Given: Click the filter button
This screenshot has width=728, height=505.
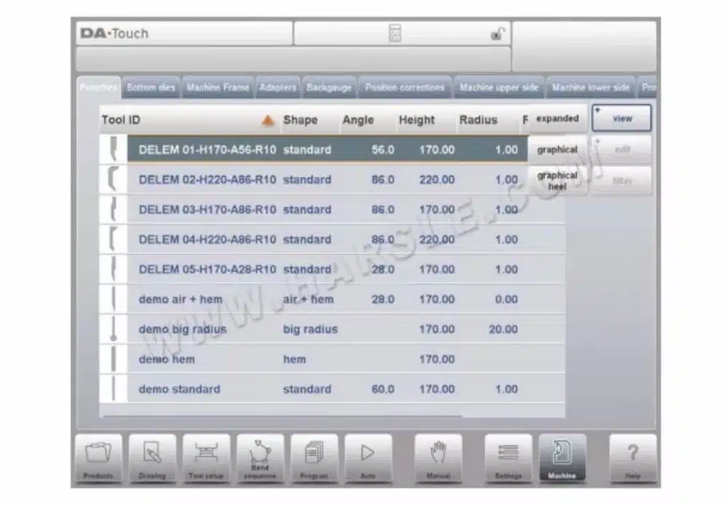Looking at the screenshot, I should 622,180.
